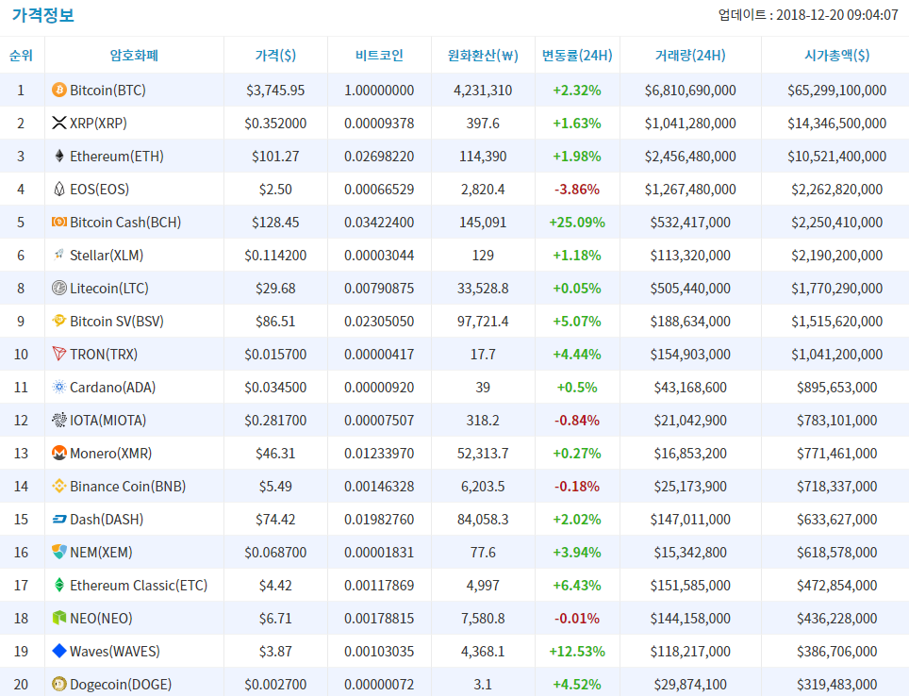
Task: Open the Bitcoin(BTC) name link
Action: pyautogui.click(x=107, y=91)
